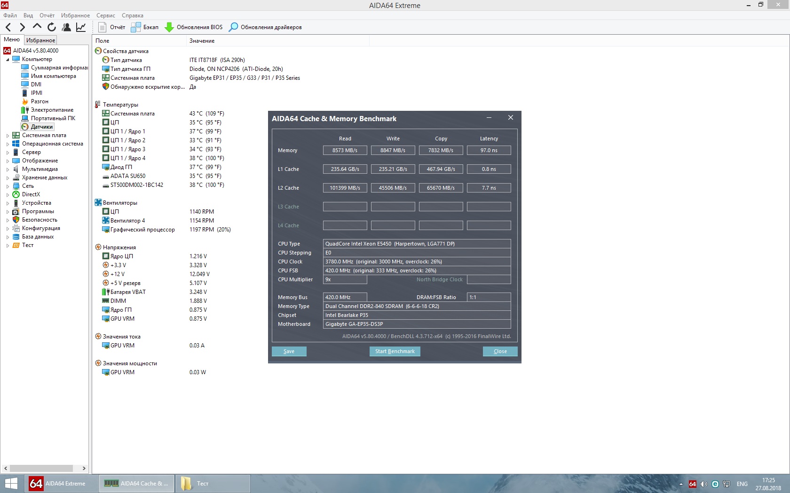The image size is (790, 493).
Task: Click the Программы icon in the tree
Action: 16,211
